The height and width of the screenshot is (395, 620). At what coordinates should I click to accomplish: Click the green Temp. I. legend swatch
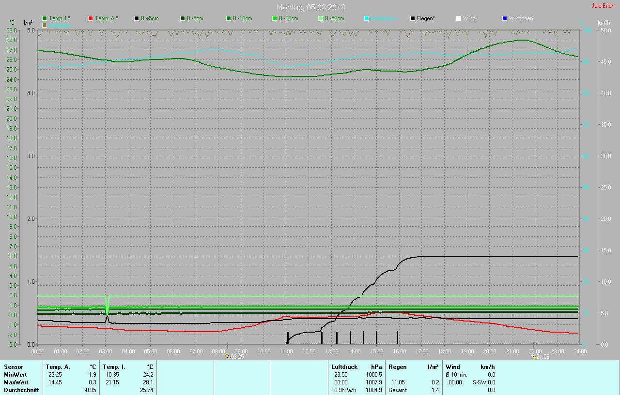click(x=45, y=18)
